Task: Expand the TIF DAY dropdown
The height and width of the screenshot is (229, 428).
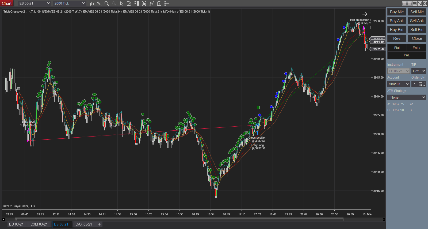Action: [419, 71]
